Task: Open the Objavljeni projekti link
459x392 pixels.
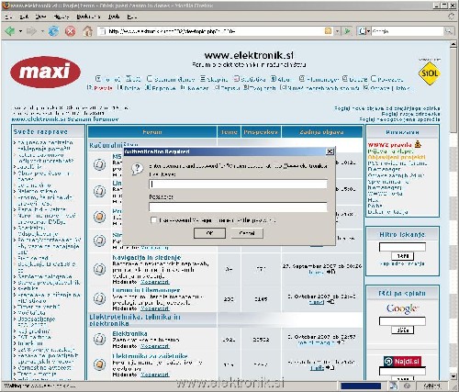Action: coord(397,157)
